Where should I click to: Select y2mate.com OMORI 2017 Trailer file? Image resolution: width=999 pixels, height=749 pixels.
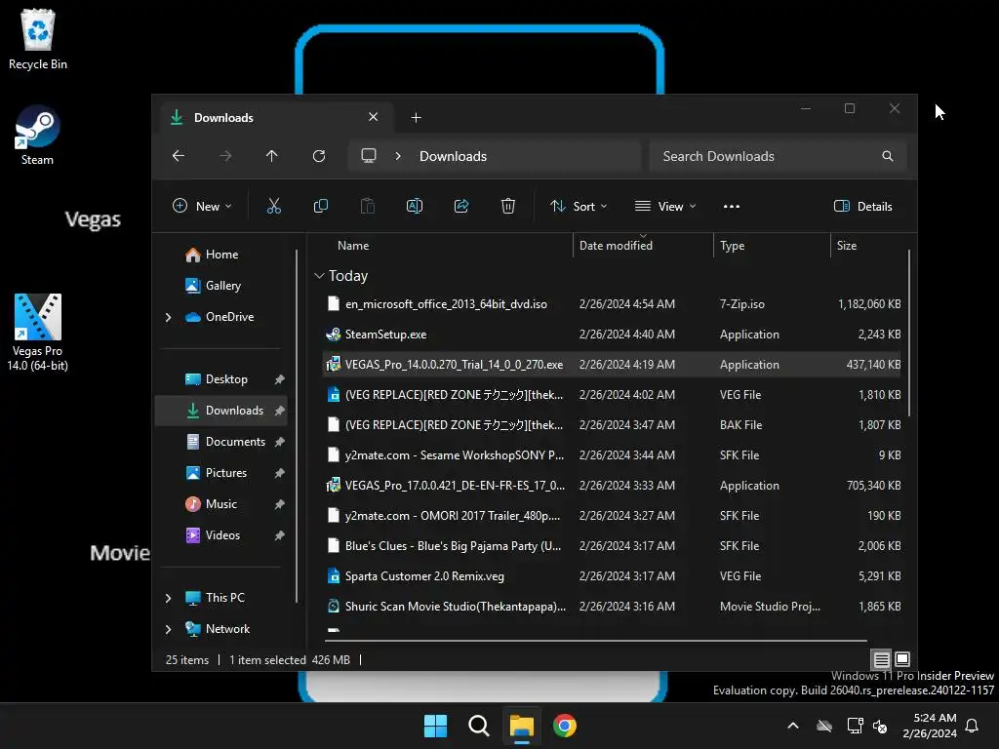tap(612, 515)
